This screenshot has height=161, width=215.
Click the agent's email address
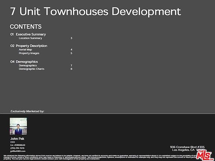pos(18,151)
